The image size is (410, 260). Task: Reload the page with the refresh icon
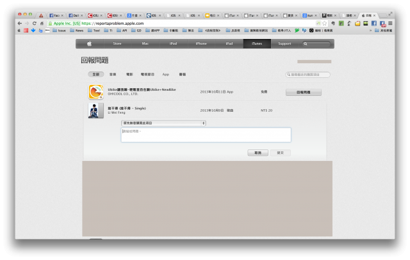[34, 23]
